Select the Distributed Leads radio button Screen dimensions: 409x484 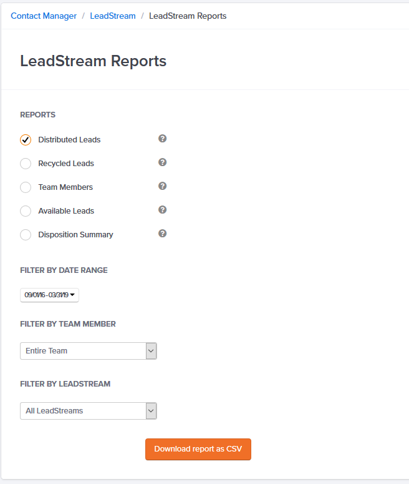pyautogui.click(x=26, y=140)
